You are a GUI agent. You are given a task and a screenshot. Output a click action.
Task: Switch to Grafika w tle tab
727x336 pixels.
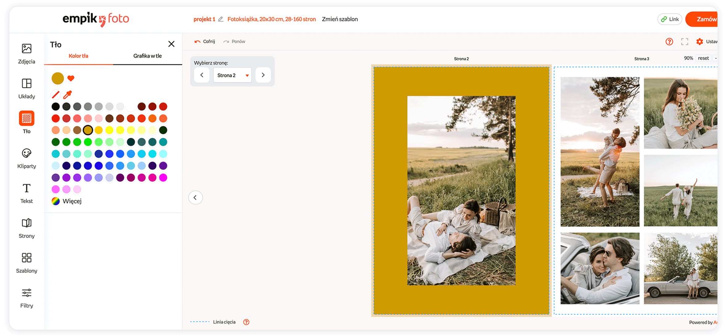147,56
